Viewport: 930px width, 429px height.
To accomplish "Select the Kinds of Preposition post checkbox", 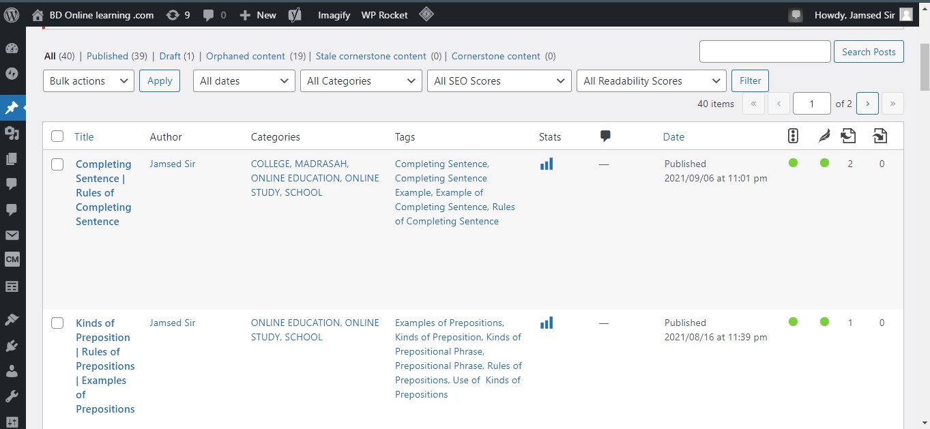I will coord(57,323).
